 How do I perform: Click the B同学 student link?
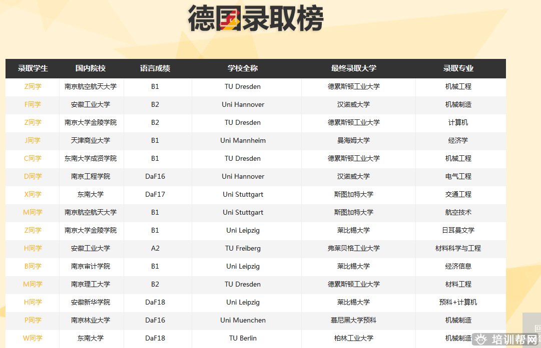pos(33,266)
